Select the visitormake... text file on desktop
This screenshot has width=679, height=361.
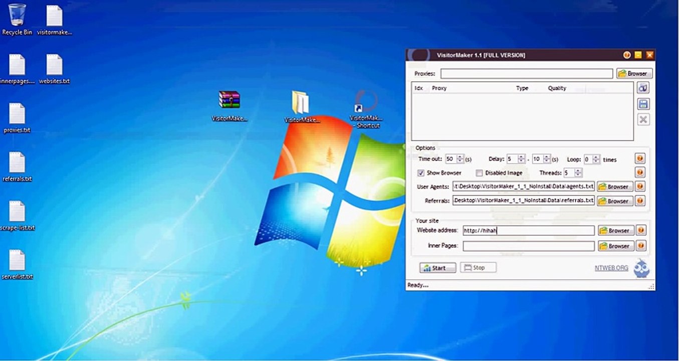(x=55, y=20)
